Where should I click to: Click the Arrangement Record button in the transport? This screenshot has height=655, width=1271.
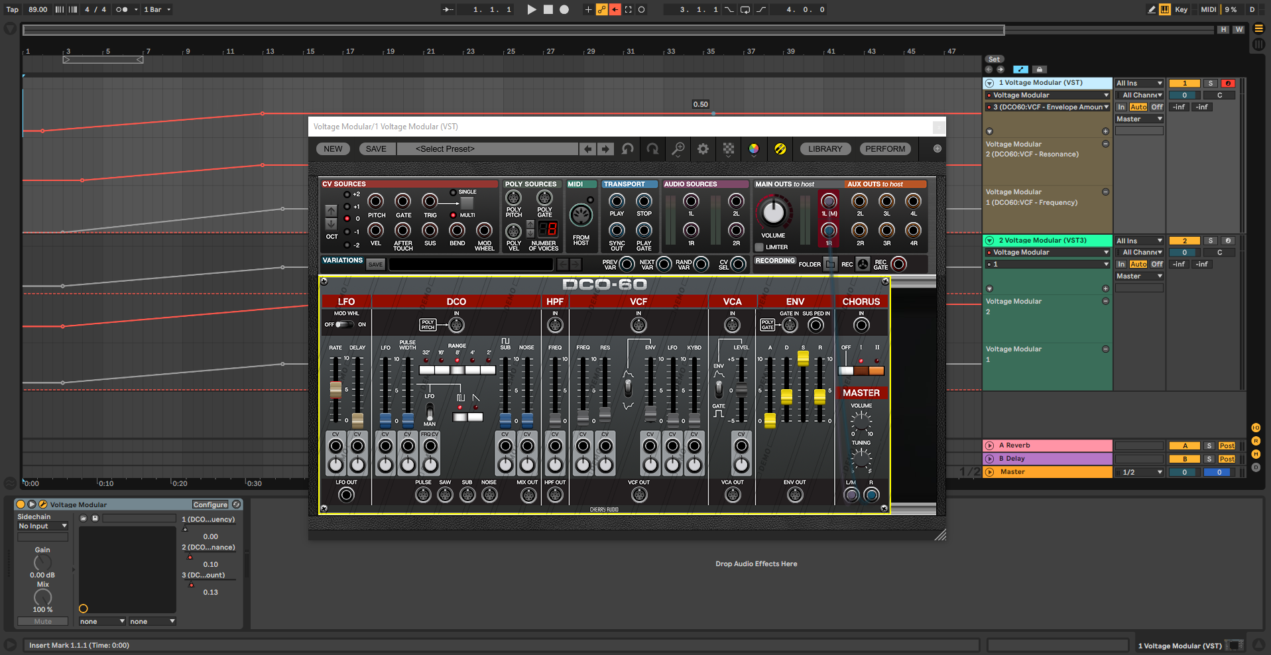point(564,9)
